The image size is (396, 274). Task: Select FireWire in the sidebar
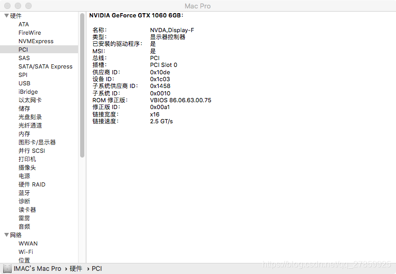point(30,33)
